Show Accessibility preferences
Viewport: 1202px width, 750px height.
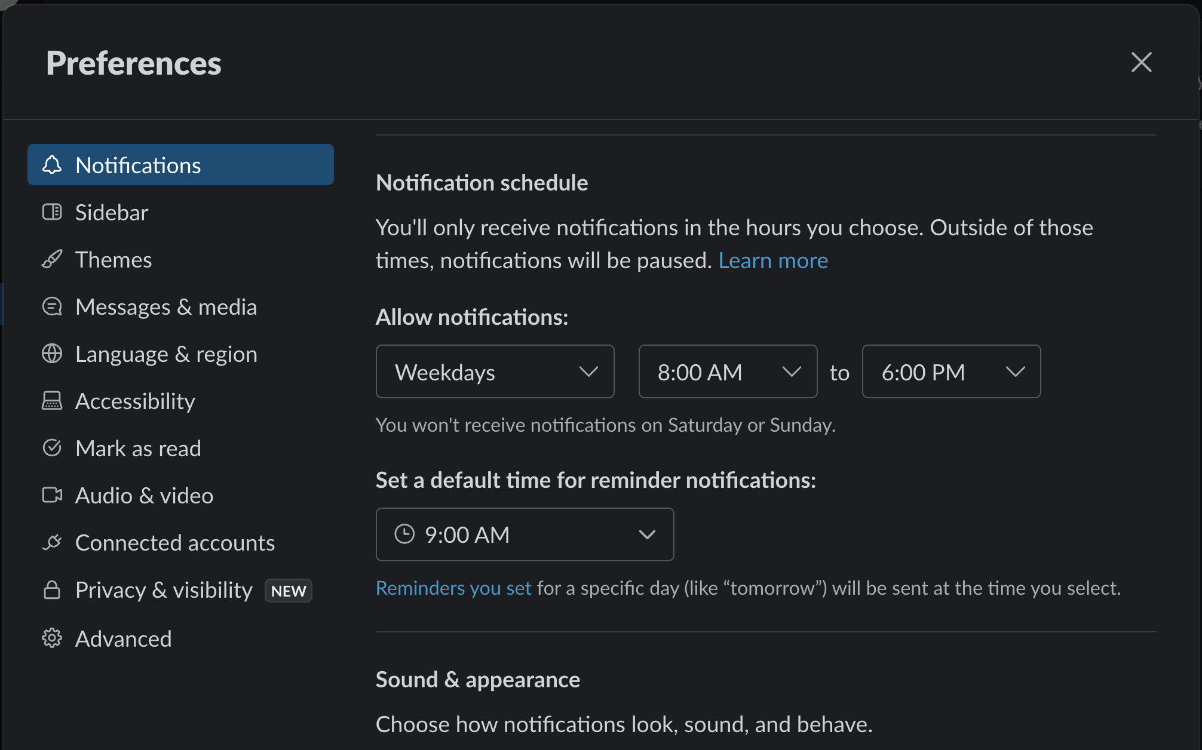(180, 401)
